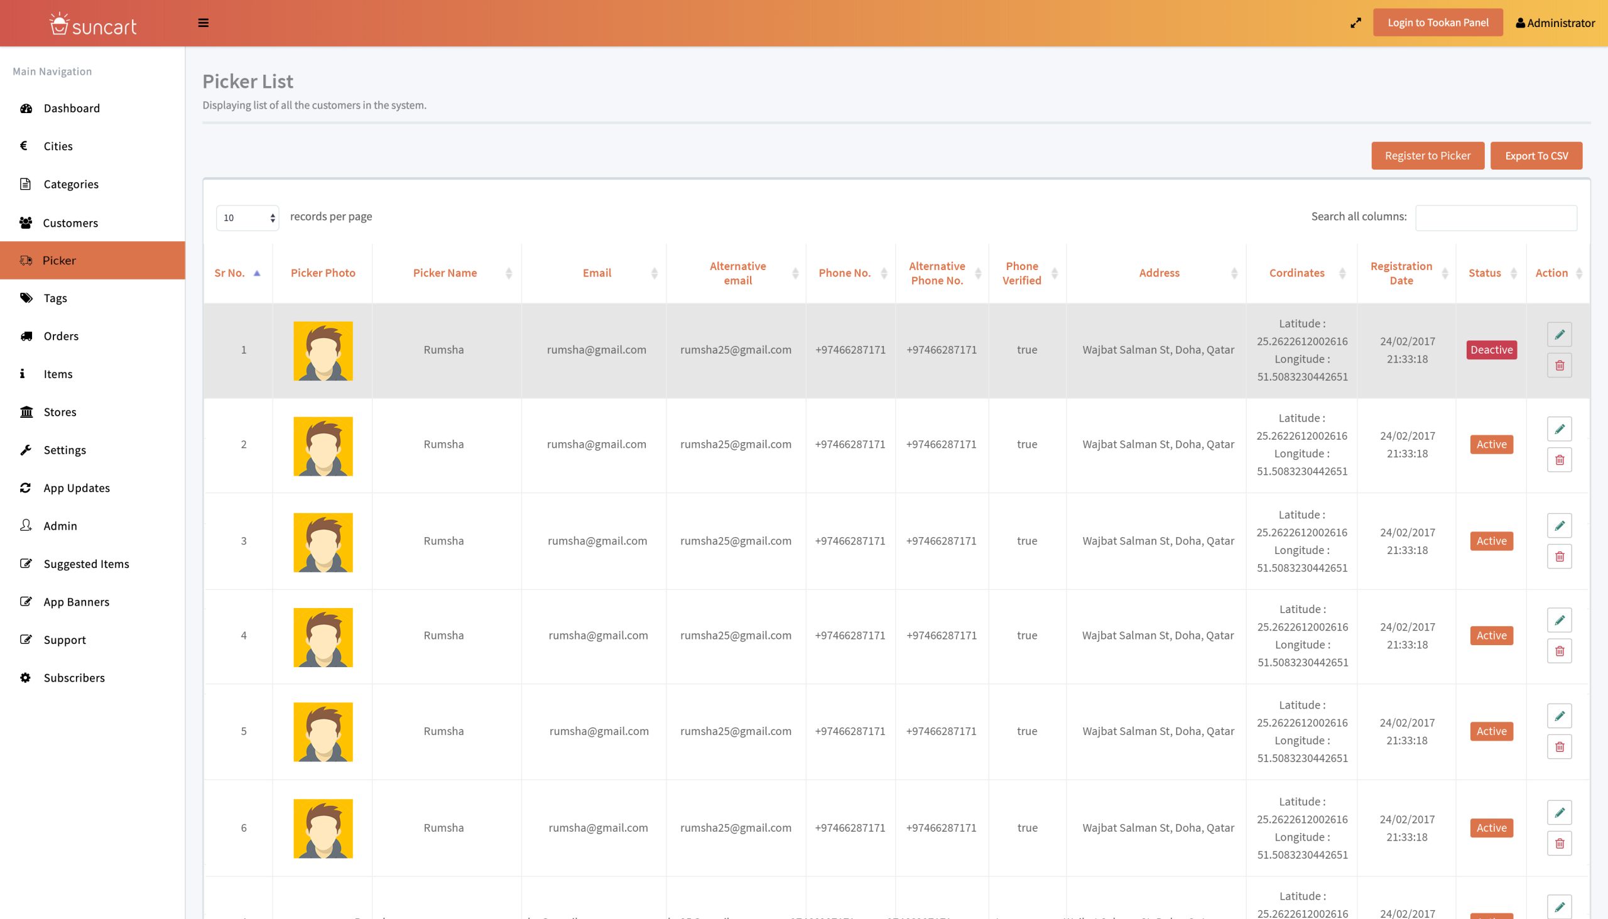This screenshot has height=919, width=1608.
Task: Click the Picker List page heading
Action: [247, 82]
